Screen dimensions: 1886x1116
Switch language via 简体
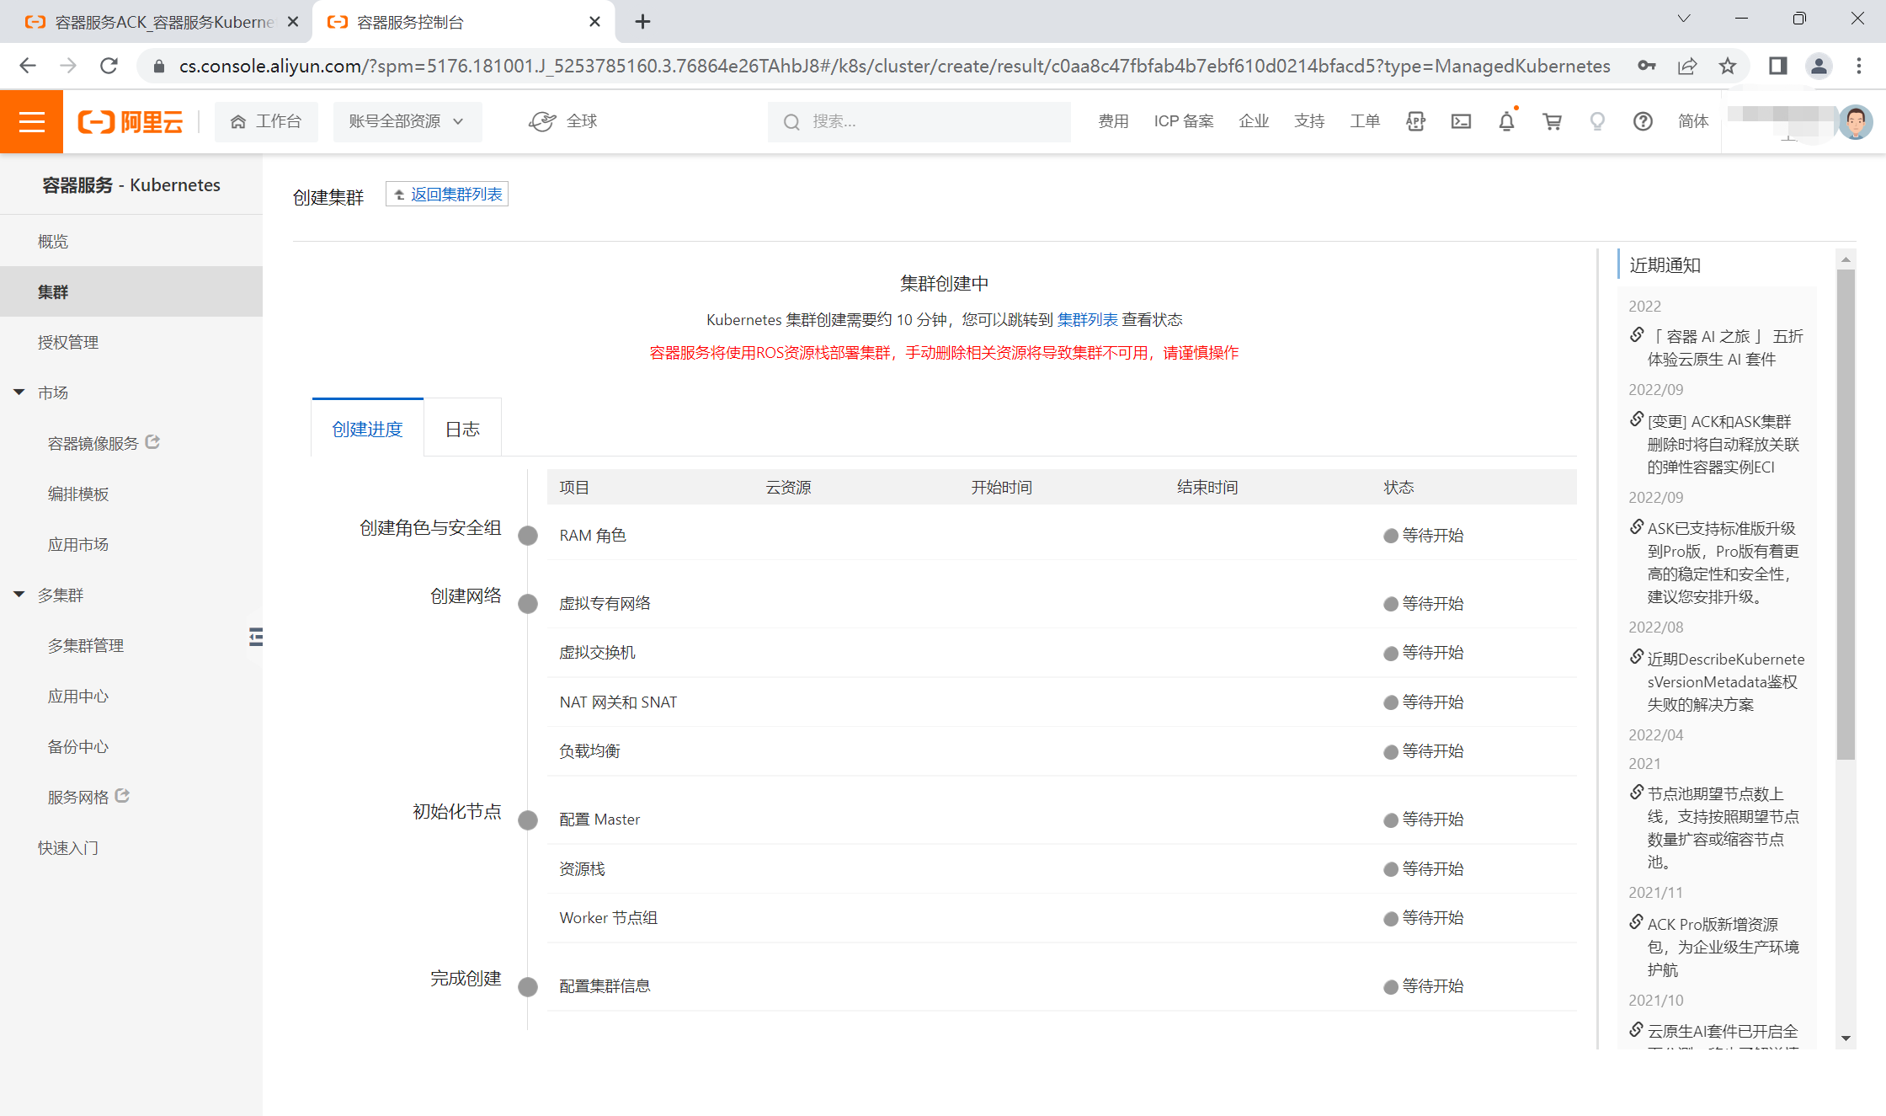(x=1693, y=121)
